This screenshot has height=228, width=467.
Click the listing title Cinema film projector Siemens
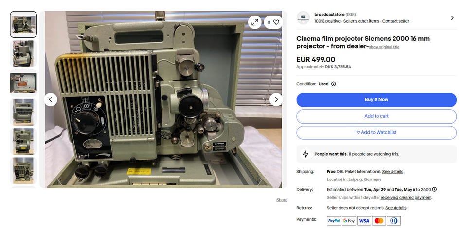[x=363, y=42]
